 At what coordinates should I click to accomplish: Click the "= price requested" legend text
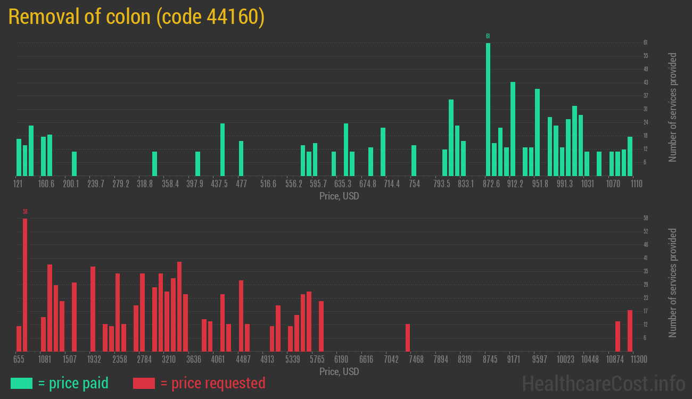click(x=212, y=383)
